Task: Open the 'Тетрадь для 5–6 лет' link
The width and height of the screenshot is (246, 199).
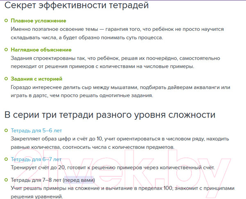Action: [36, 131]
